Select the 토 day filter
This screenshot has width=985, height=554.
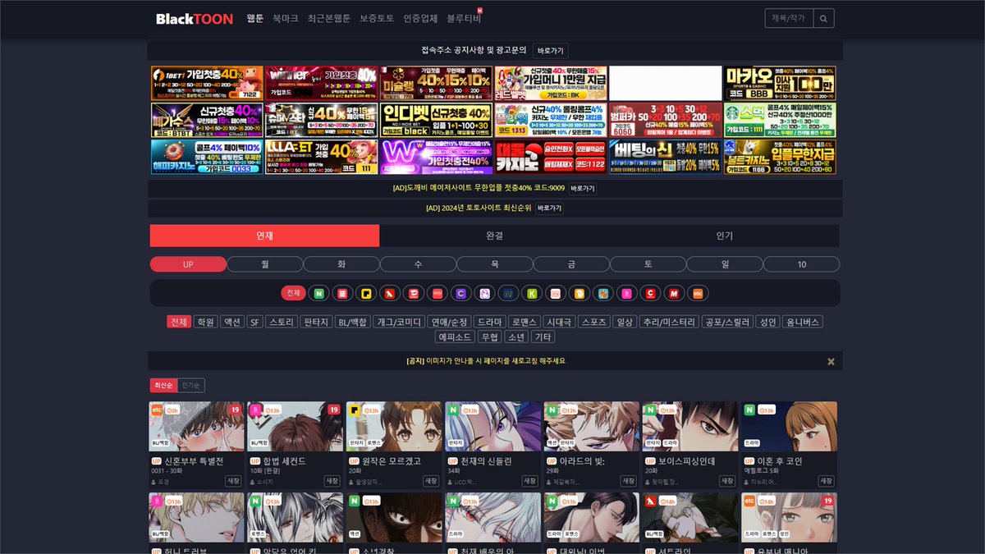[x=648, y=264]
